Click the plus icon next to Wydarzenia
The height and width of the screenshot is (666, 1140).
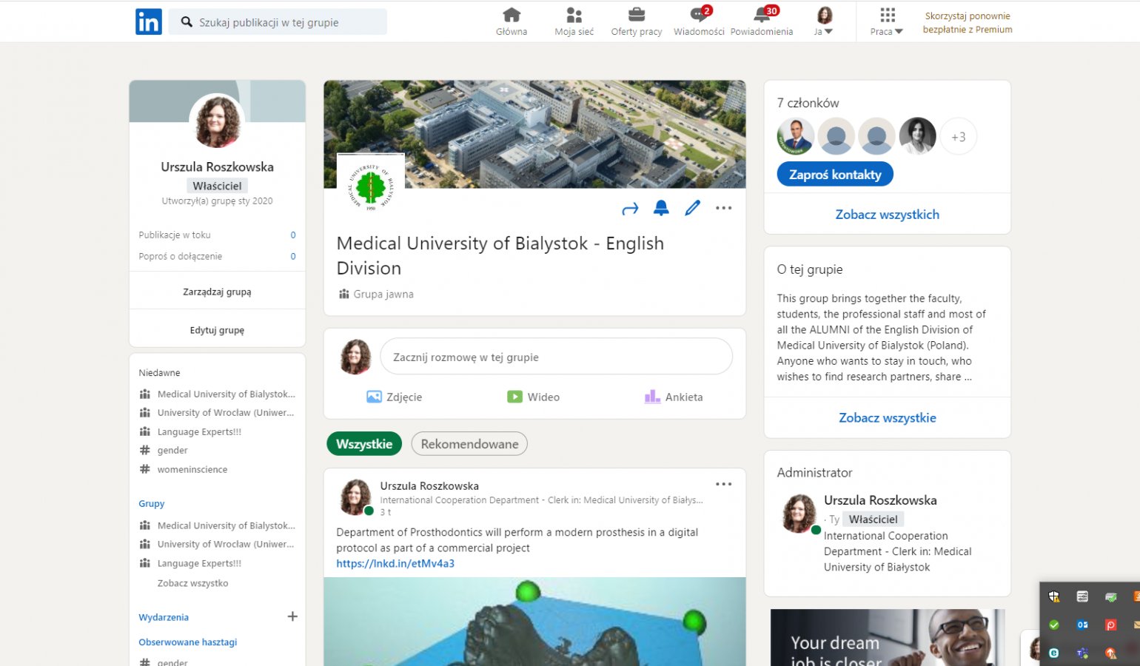point(292,616)
